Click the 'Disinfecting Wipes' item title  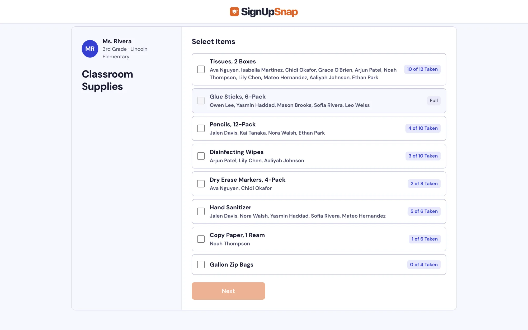pos(237,152)
